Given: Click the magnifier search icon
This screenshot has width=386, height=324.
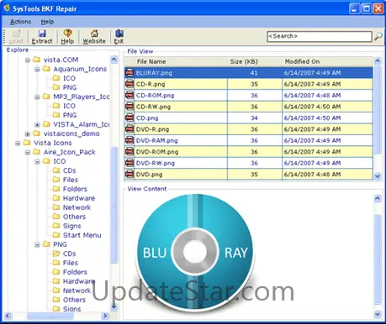Looking at the screenshot, I should coord(378,36).
